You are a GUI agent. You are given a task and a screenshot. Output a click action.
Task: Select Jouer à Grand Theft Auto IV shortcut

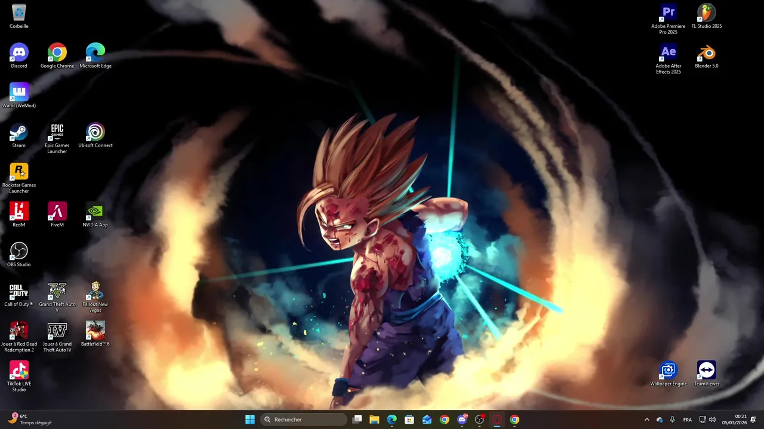tap(57, 337)
